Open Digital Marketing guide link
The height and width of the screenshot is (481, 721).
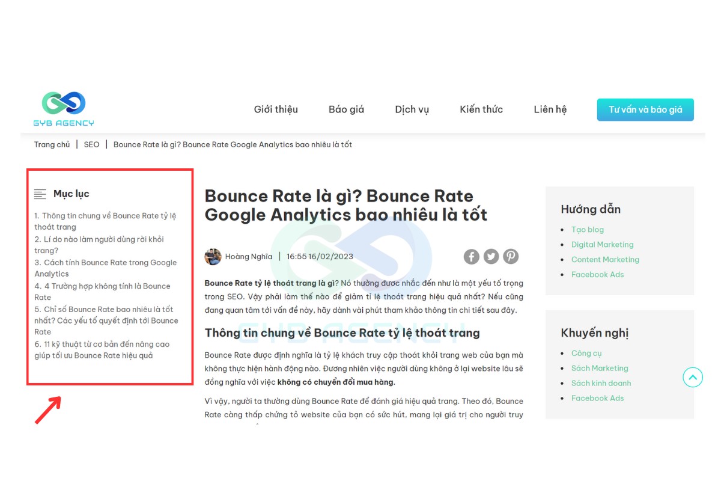click(603, 245)
